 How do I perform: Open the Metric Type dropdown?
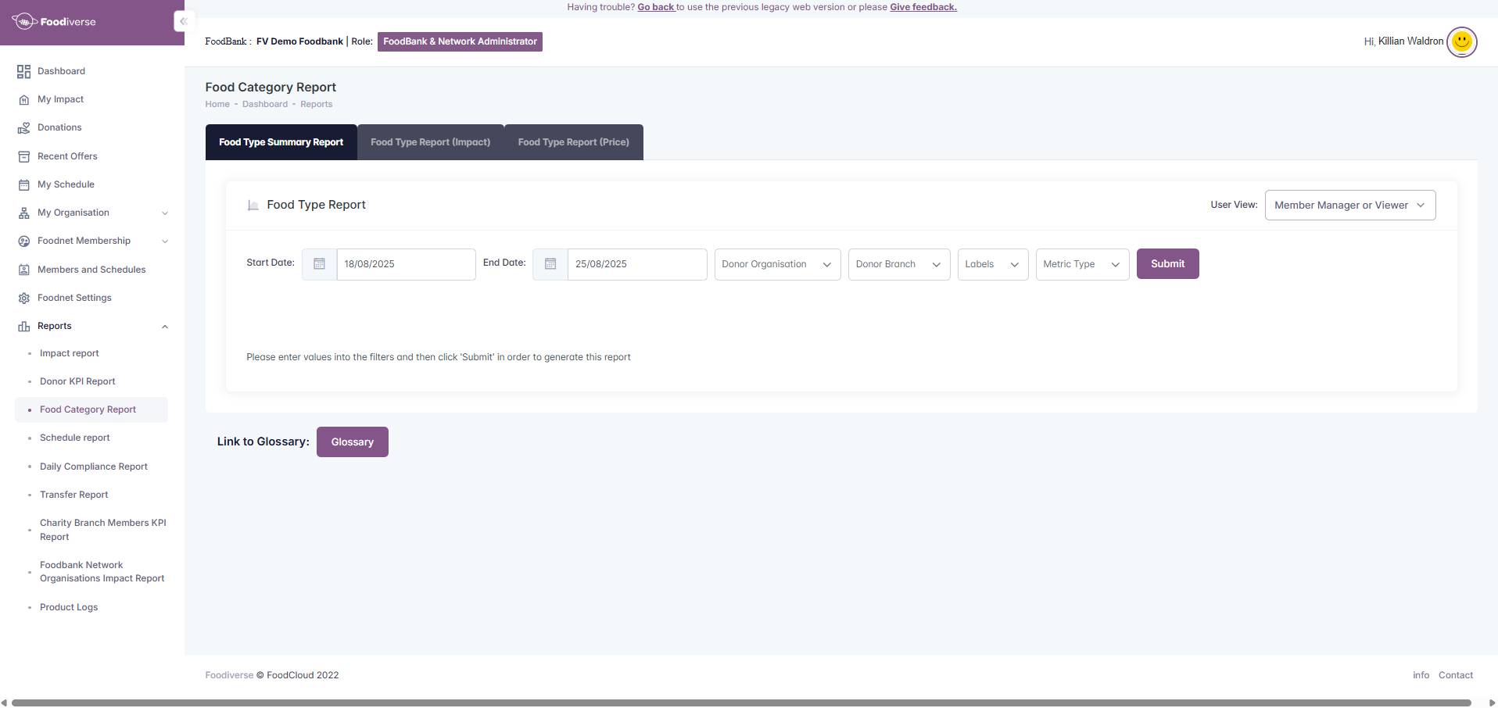point(1081,264)
